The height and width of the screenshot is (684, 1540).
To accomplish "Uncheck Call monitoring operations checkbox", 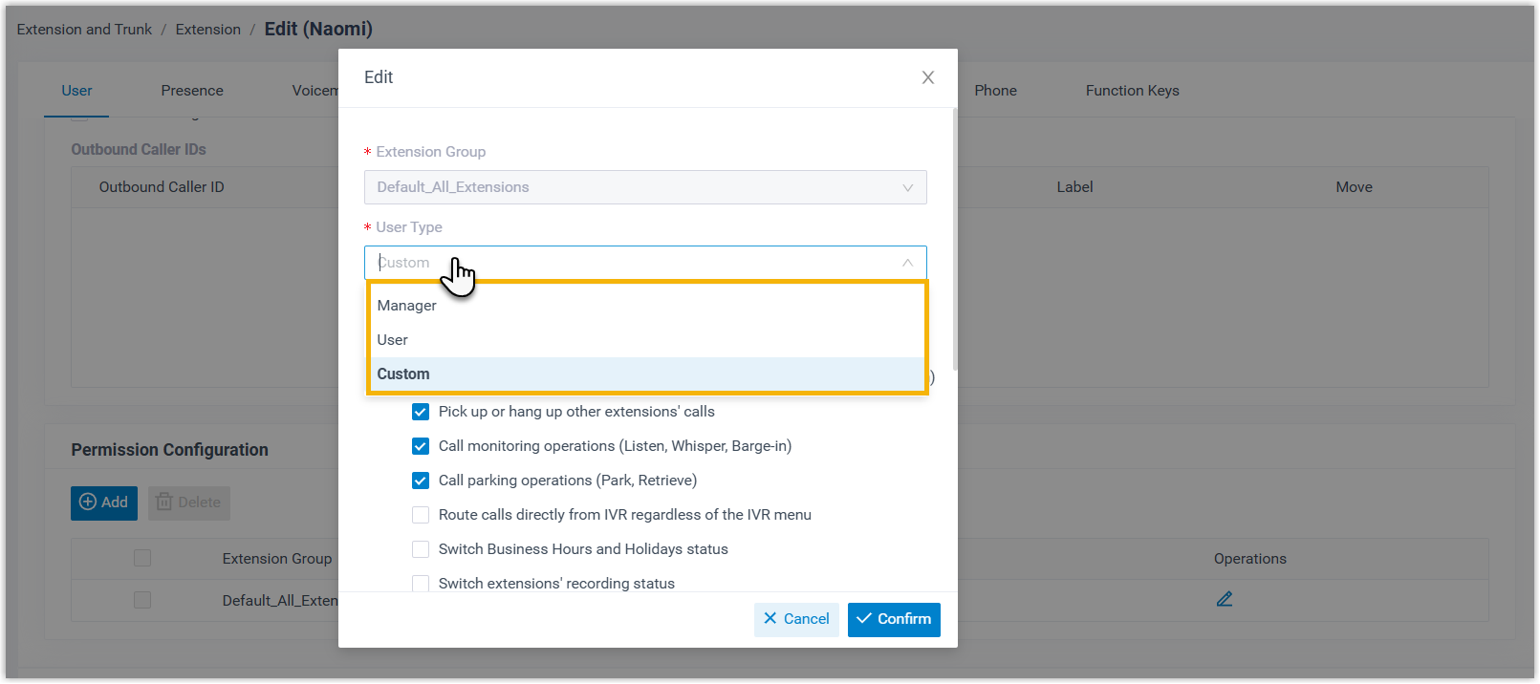I will 421,446.
